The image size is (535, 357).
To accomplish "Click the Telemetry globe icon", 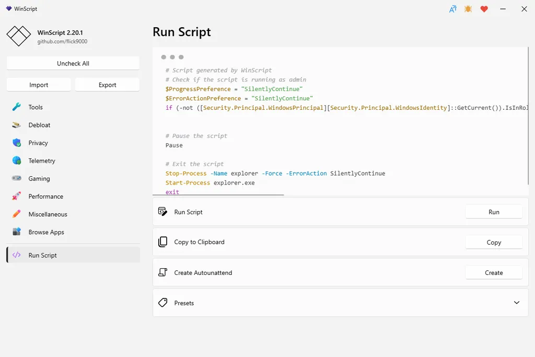I will tap(16, 160).
